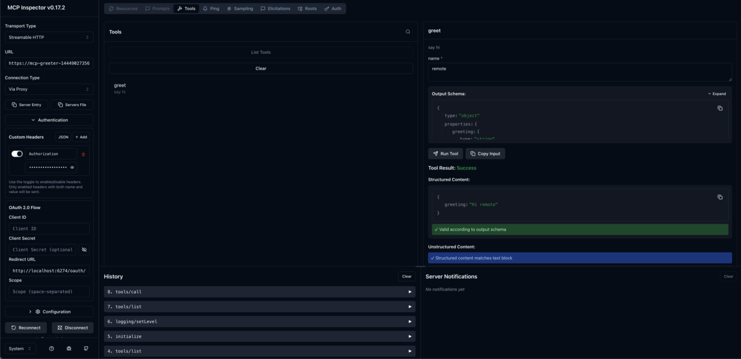Click the Authorization header name field
This screenshot has width=741, height=359.
51,154
